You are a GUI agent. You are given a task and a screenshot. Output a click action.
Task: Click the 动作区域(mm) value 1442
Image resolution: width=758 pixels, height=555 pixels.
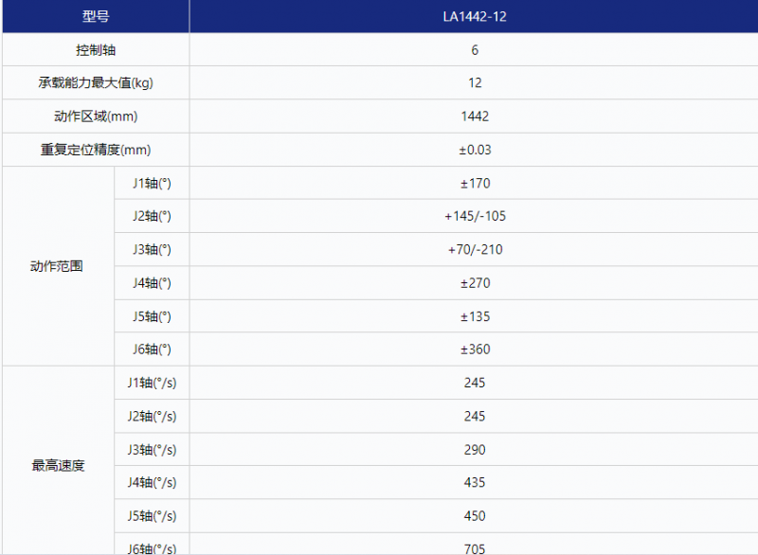point(475,116)
